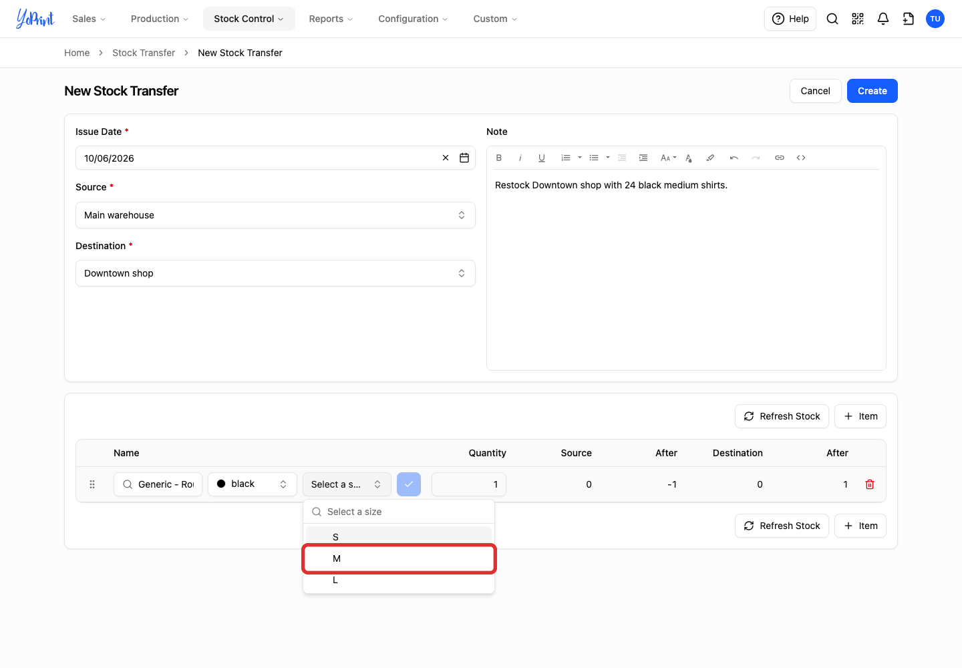Image resolution: width=962 pixels, height=668 pixels.
Task: Choose size S from list
Action: coord(399,537)
